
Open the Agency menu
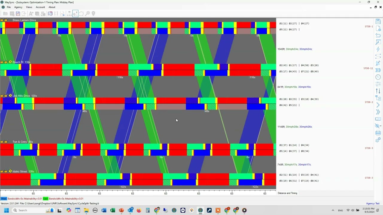18,7
